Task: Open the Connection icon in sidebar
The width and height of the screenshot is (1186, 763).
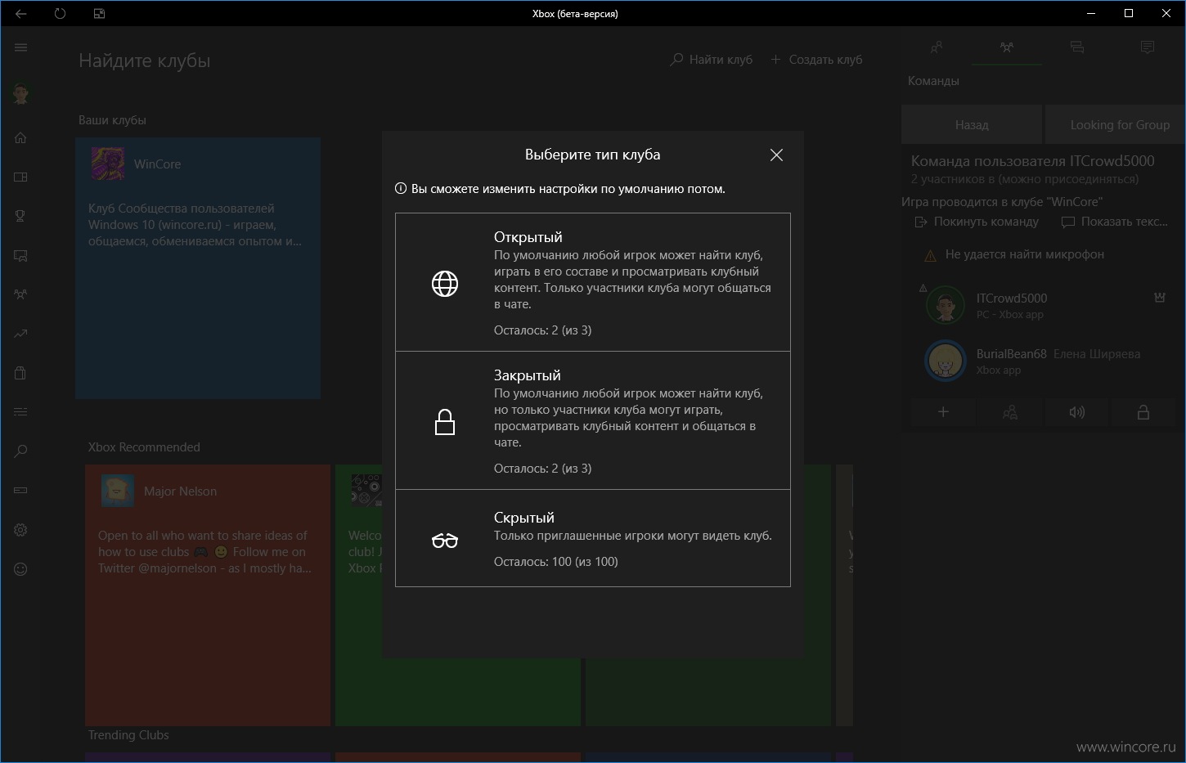Action: tap(21, 491)
